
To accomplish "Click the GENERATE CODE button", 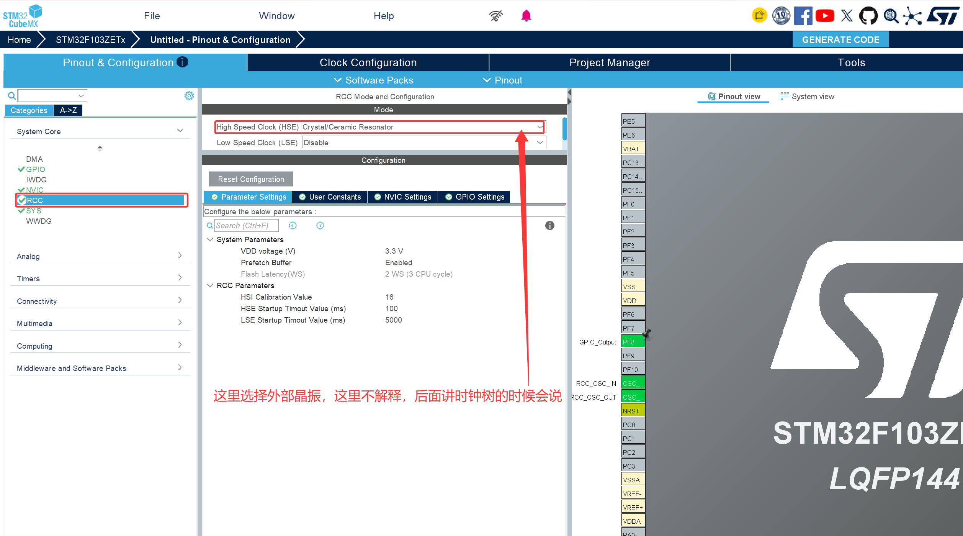I will click(840, 39).
